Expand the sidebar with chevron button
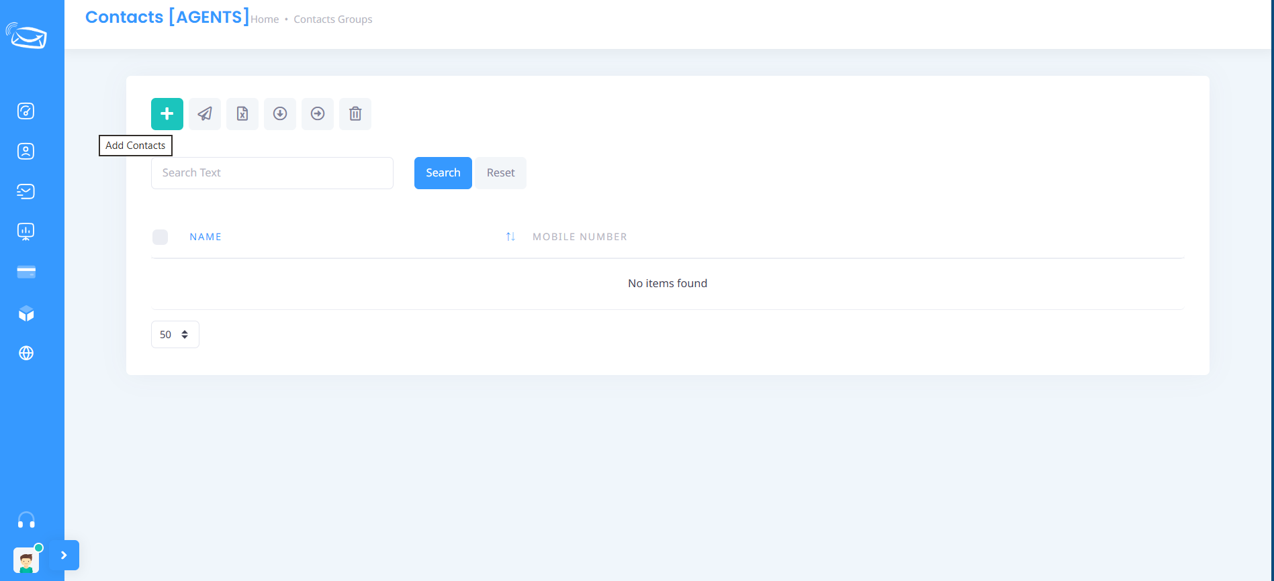1274x581 pixels. tap(64, 556)
